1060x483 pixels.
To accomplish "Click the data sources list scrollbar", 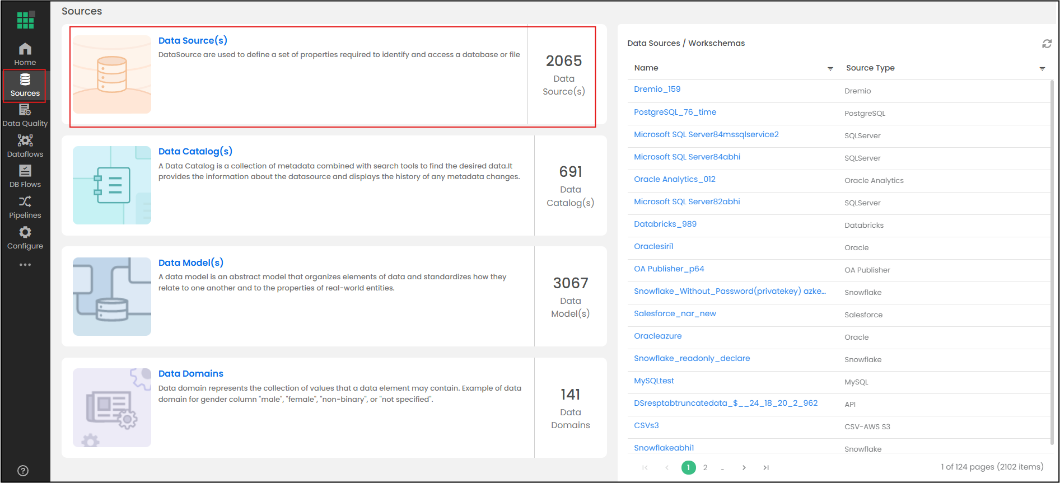I will [1051, 263].
